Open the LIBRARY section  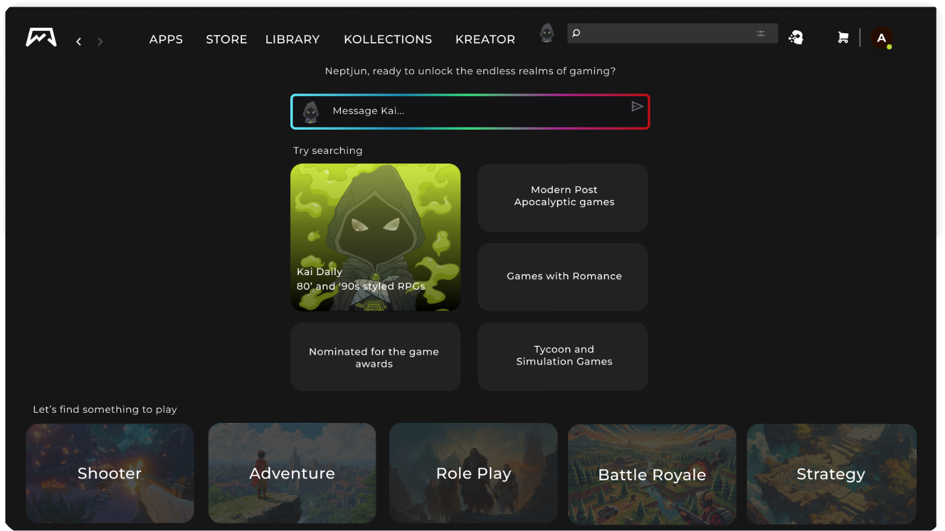293,39
